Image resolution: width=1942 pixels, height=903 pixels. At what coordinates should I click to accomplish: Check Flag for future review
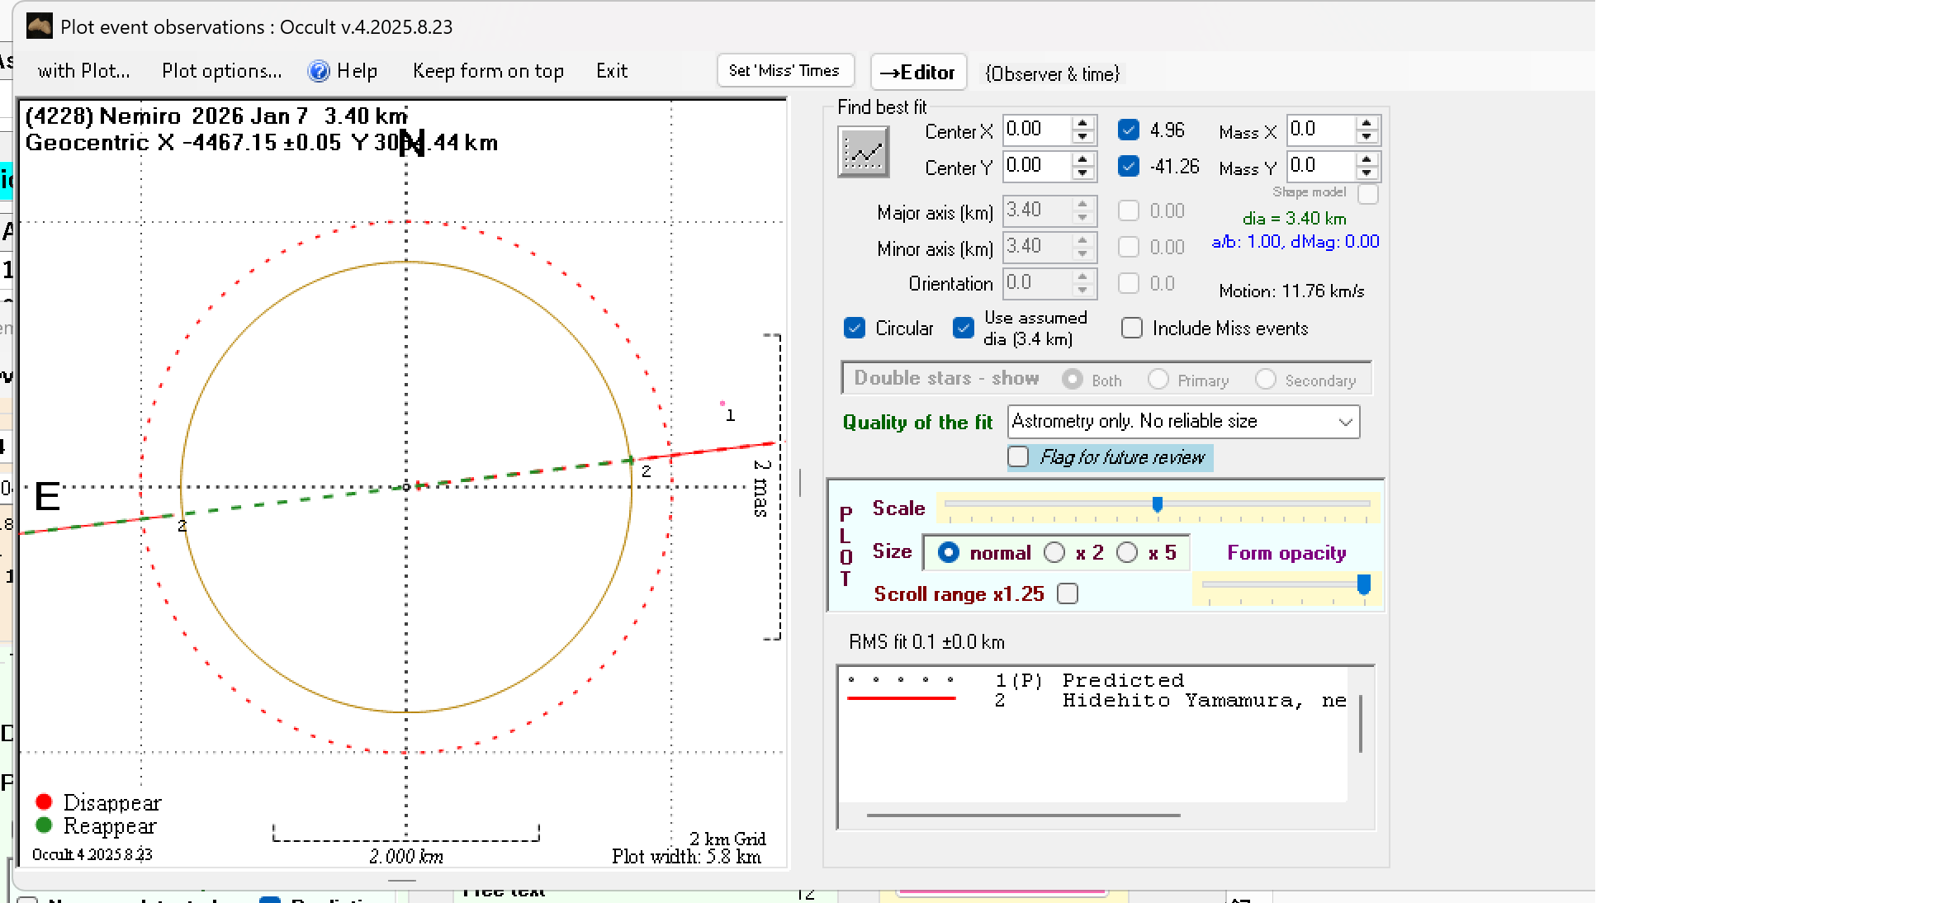pos(1019,457)
